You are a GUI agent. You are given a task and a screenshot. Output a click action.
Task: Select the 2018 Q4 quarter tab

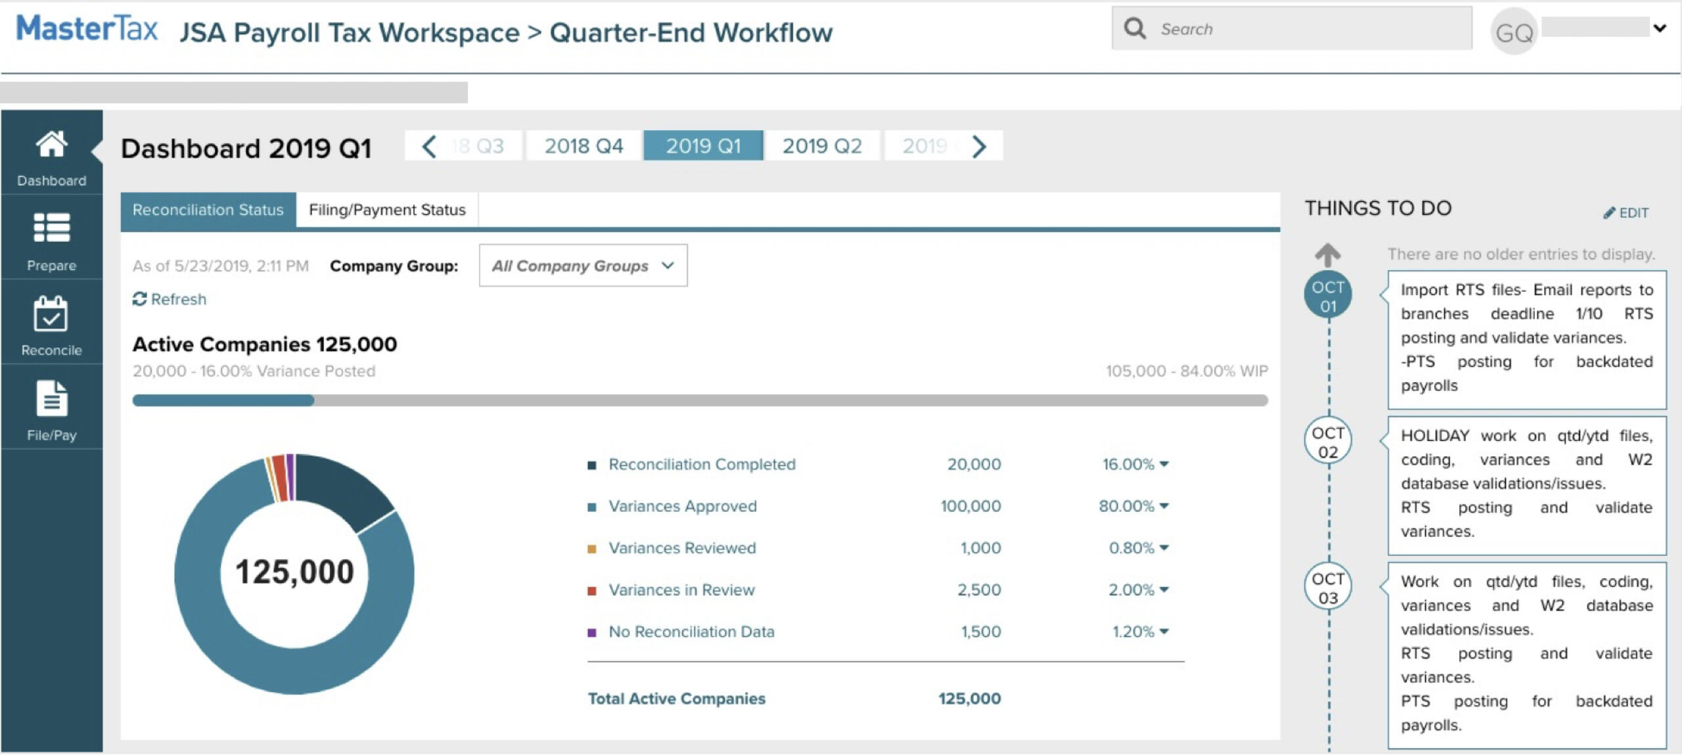click(583, 146)
